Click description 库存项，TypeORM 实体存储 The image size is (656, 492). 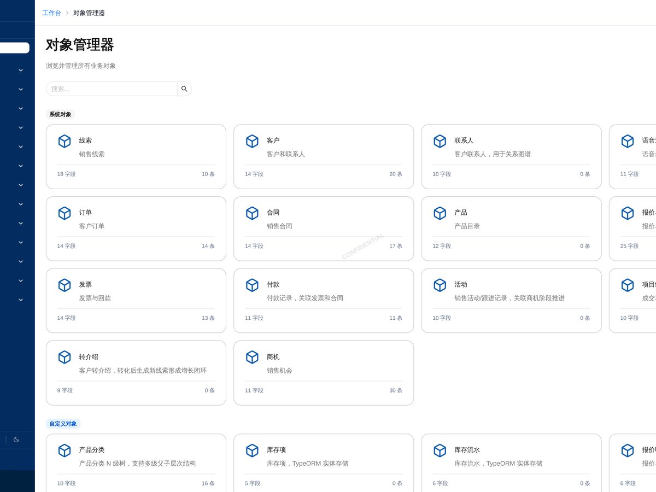click(307, 464)
